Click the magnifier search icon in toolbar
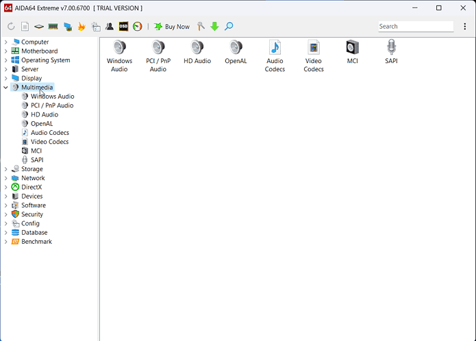This screenshot has width=476, height=341. pyautogui.click(x=229, y=27)
